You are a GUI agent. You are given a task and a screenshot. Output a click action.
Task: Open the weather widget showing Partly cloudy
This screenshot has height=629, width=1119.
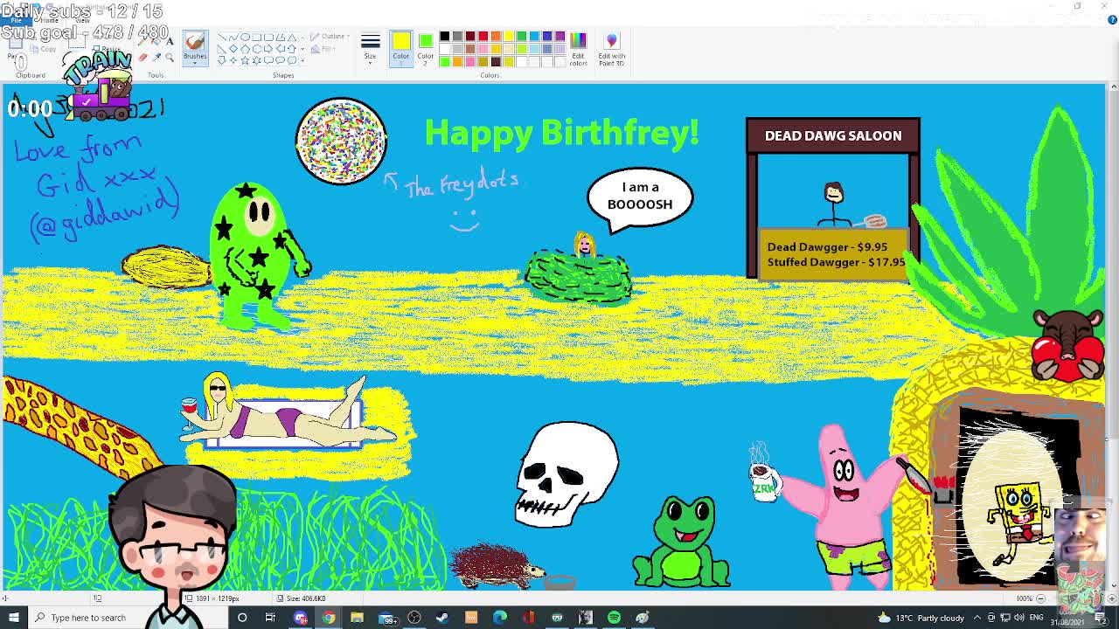(923, 618)
